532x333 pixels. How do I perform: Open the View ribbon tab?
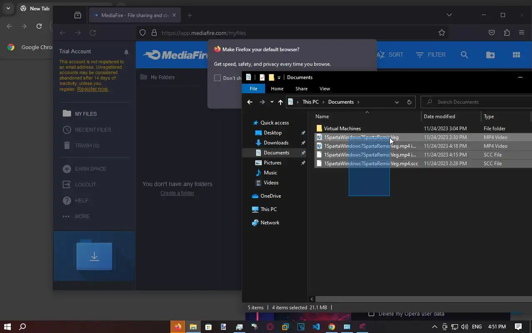325,89
